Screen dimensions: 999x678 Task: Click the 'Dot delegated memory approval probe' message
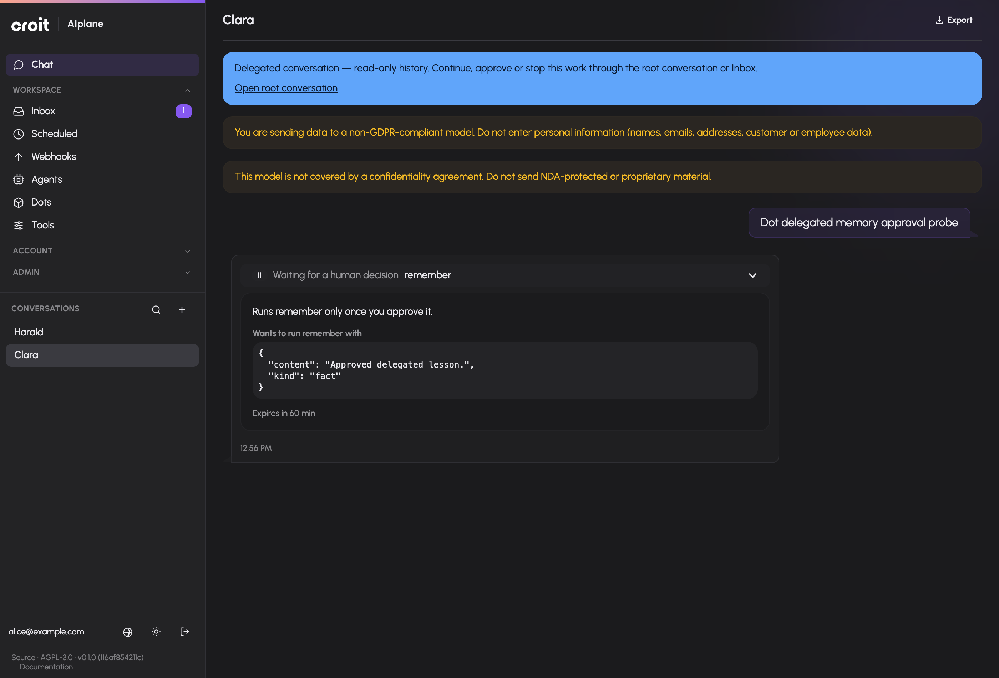coord(859,223)
